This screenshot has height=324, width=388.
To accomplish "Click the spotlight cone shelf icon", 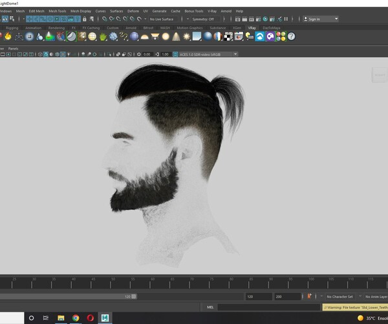I will [x=176, y=36].
